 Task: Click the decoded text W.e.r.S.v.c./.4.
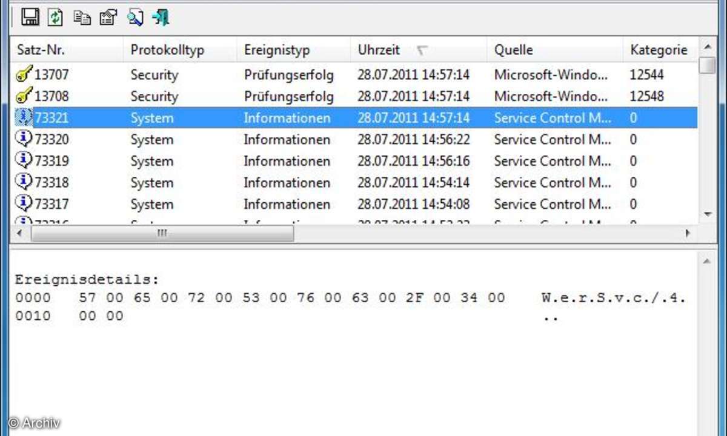click(x=614, y=298)
